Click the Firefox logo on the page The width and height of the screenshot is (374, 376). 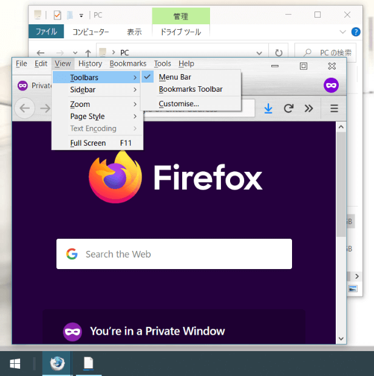pyautogui.click(x=115, y=177)
